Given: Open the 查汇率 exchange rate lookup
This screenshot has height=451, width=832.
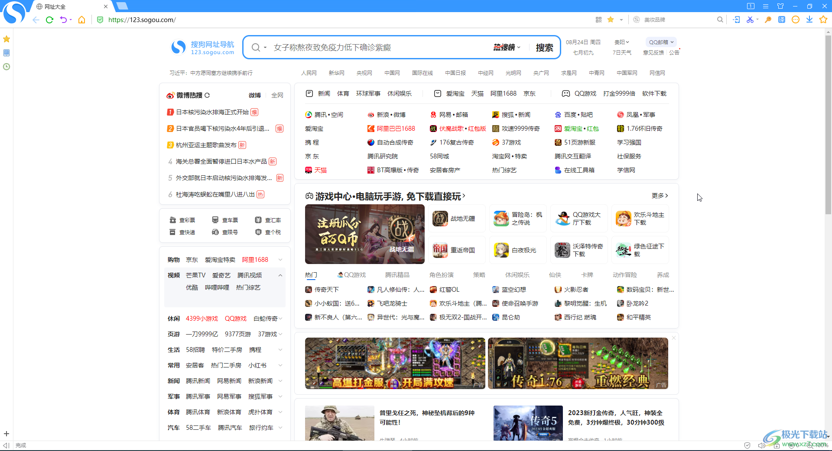Looking at the screenshot, I should [x=268, y=220].
